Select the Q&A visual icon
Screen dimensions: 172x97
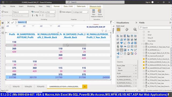tap(121, 54)
